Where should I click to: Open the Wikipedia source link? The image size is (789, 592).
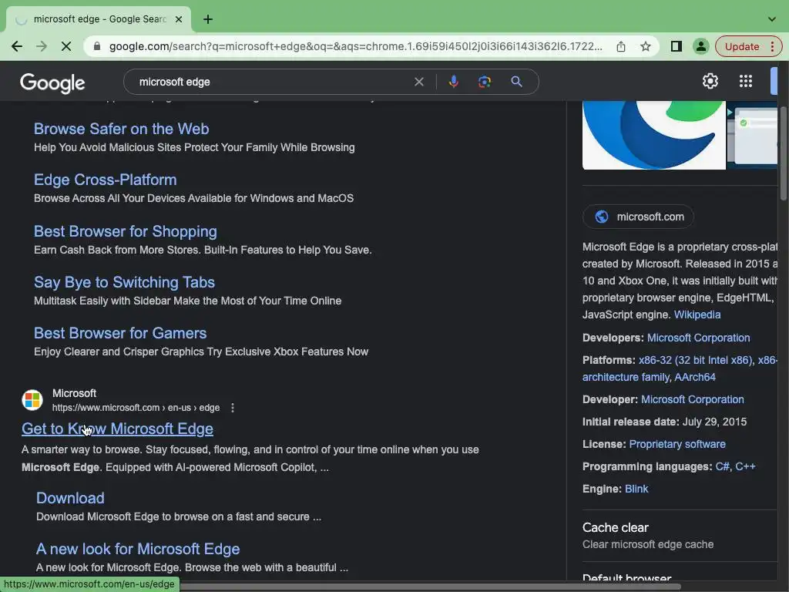[697, 314]
